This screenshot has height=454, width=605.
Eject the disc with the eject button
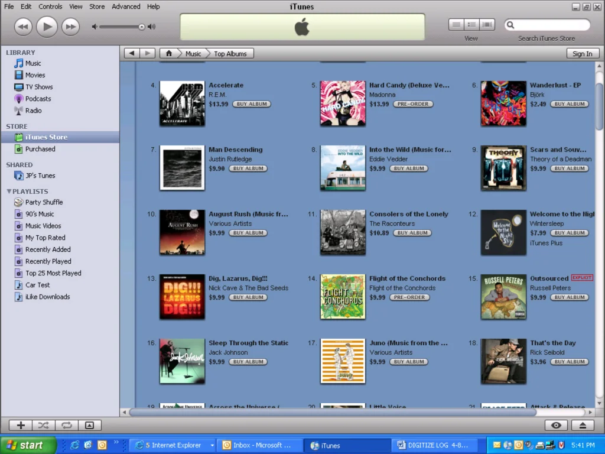[x=583, y=425]
